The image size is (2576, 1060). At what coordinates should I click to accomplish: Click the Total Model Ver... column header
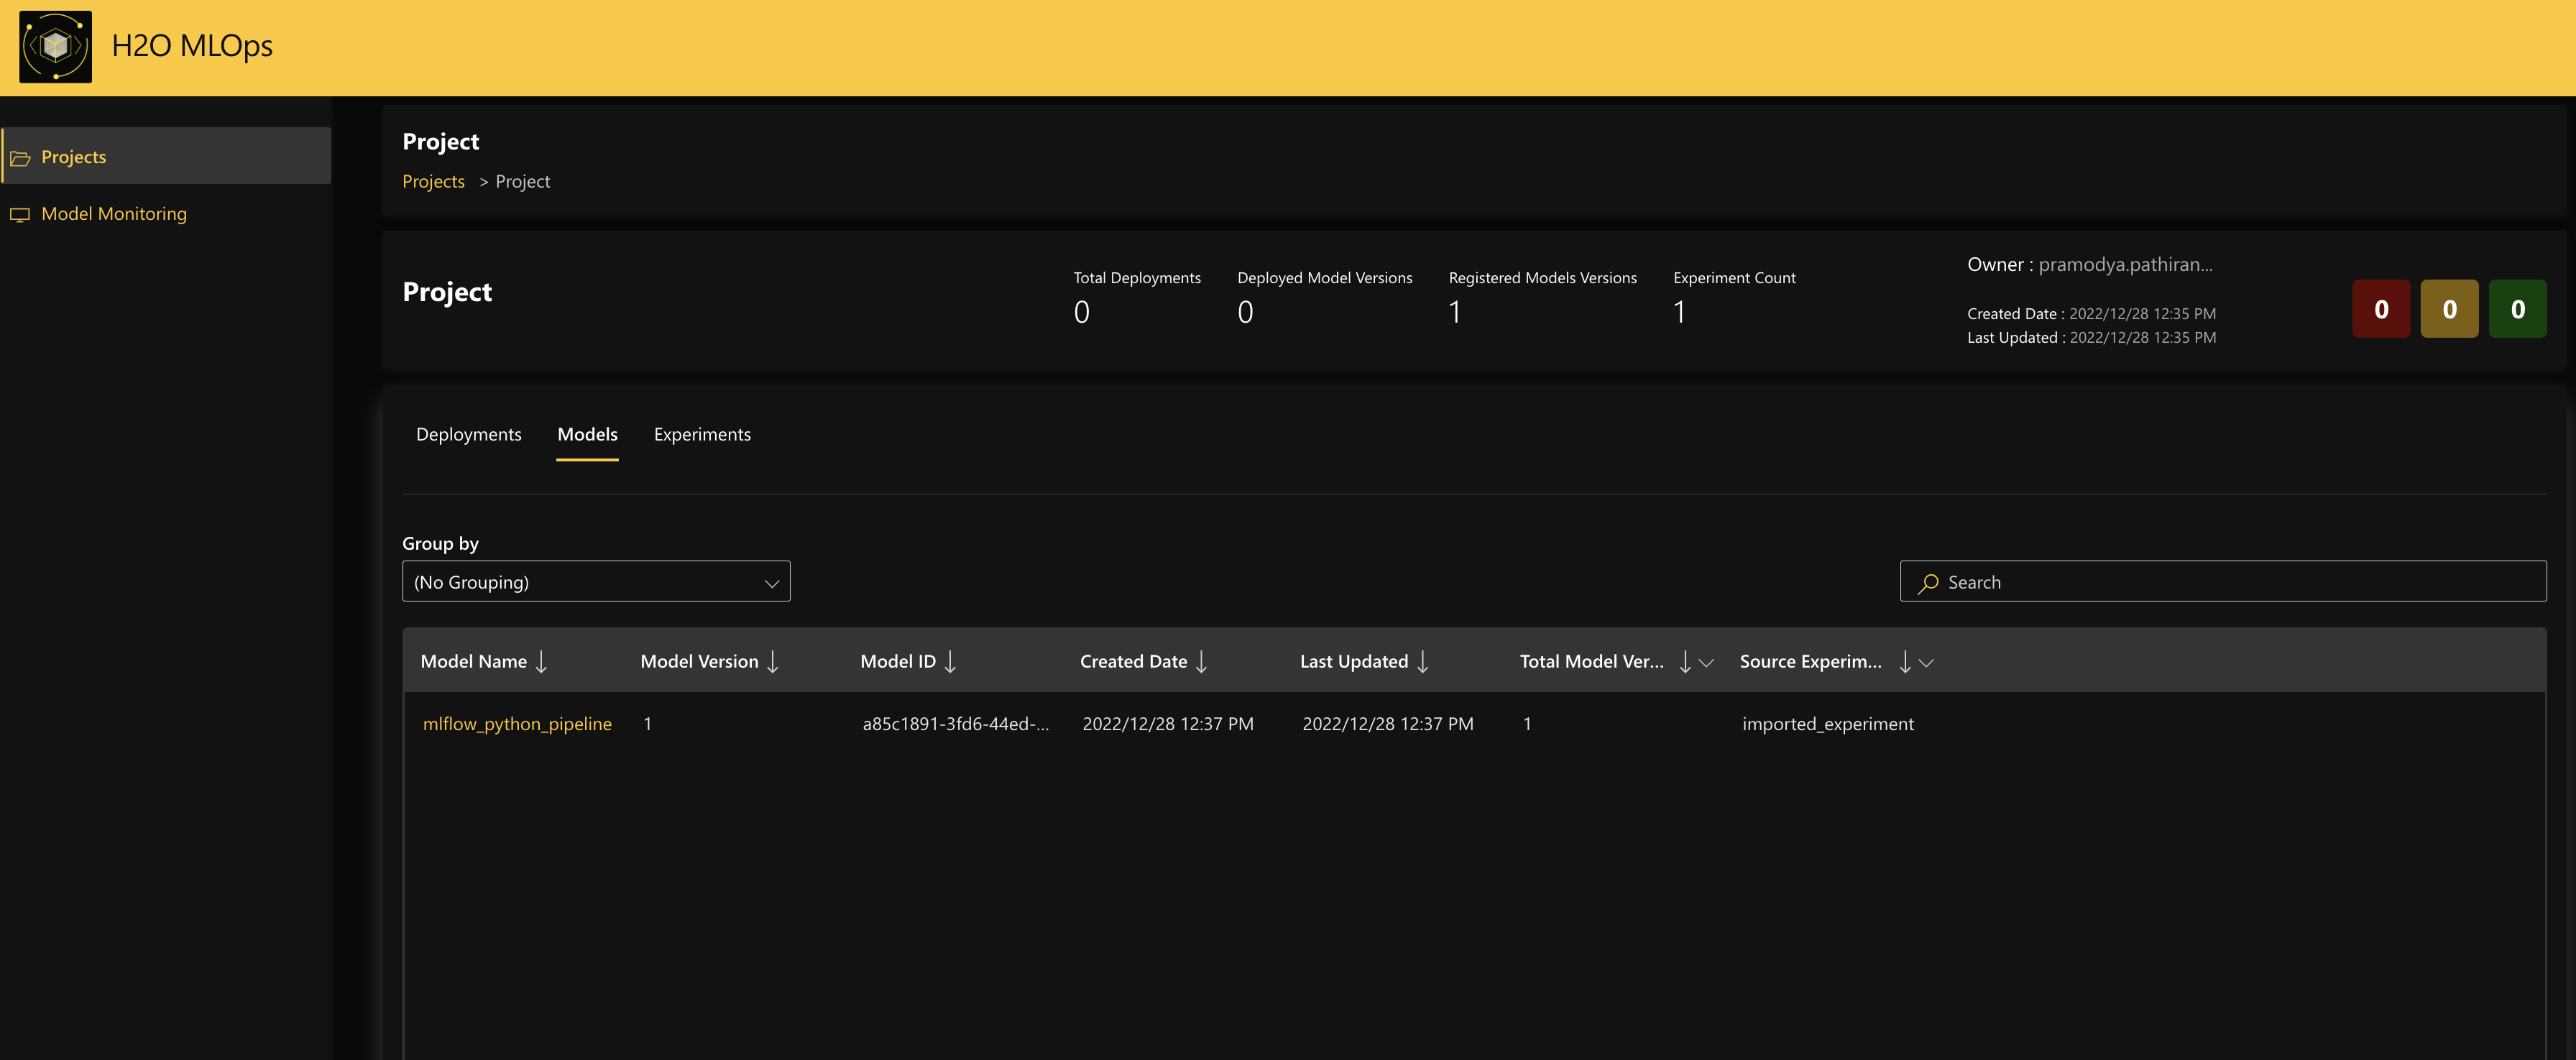tap(1592, 662)
